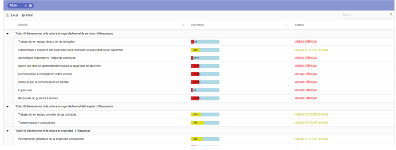Image resolution: width=396 pixels, height=150 pixels.
Task: Export table with Excel button
Action: tap(12, 15)
